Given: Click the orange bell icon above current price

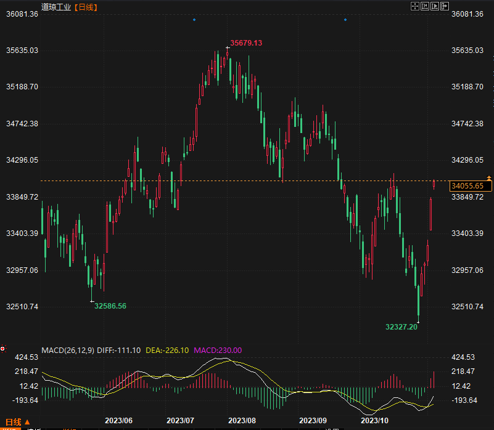Looking at the screenshot, I should (489, 178).
